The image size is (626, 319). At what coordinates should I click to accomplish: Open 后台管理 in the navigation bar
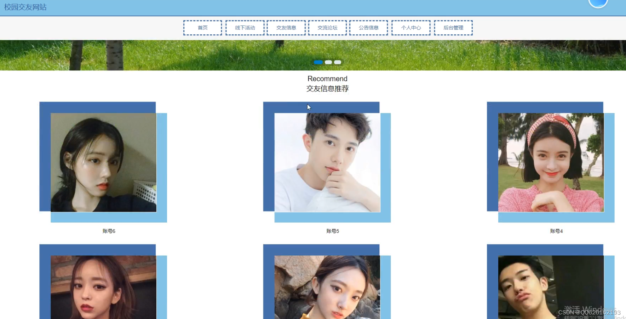pos(453,28)
